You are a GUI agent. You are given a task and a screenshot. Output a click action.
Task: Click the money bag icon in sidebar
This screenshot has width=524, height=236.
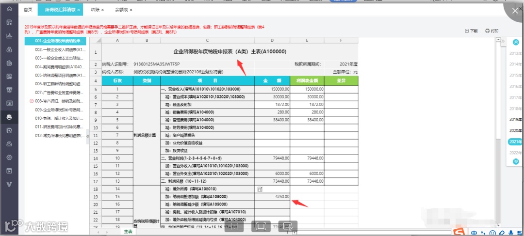click(9, 49)
